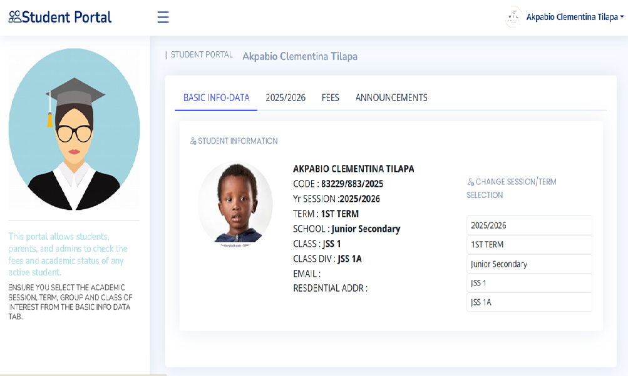Click the STUDENT PORTAL breadcrumb link

point(202,55)
